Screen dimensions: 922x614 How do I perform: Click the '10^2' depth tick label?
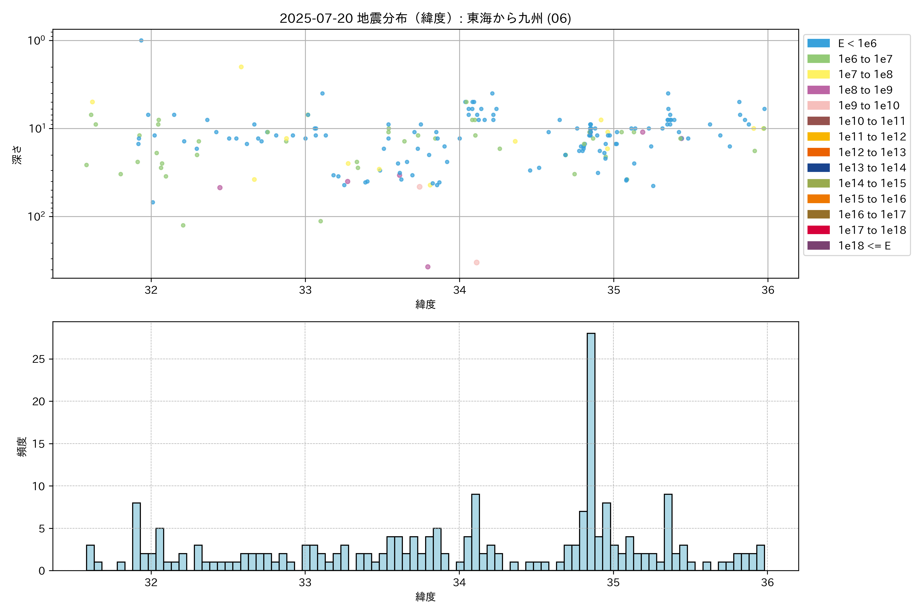tap(36, 216)
